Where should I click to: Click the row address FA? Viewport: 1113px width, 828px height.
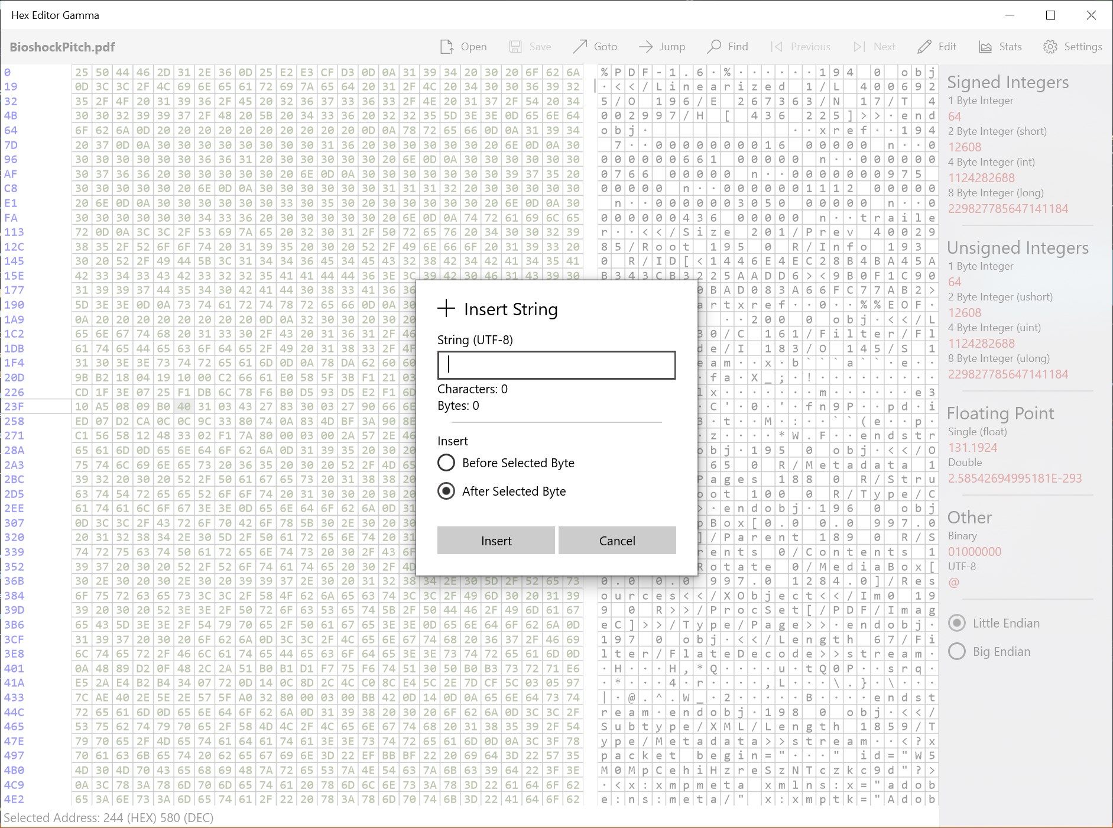11,218
